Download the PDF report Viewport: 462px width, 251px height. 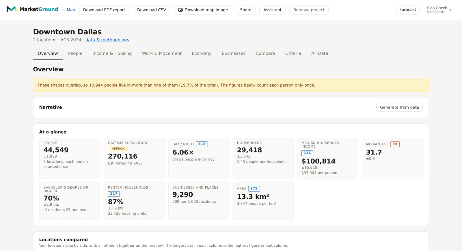pyautogui.click(x=104, y=10)
